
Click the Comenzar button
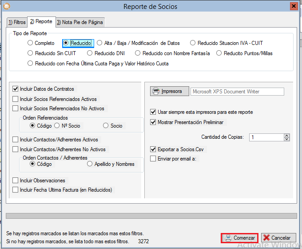[239, 238]
